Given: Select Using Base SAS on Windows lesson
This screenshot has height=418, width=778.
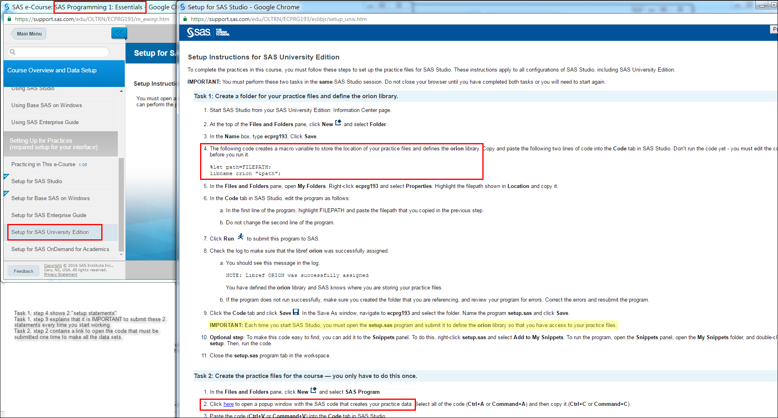Looking at the screenshot, I should click(61, 105).
